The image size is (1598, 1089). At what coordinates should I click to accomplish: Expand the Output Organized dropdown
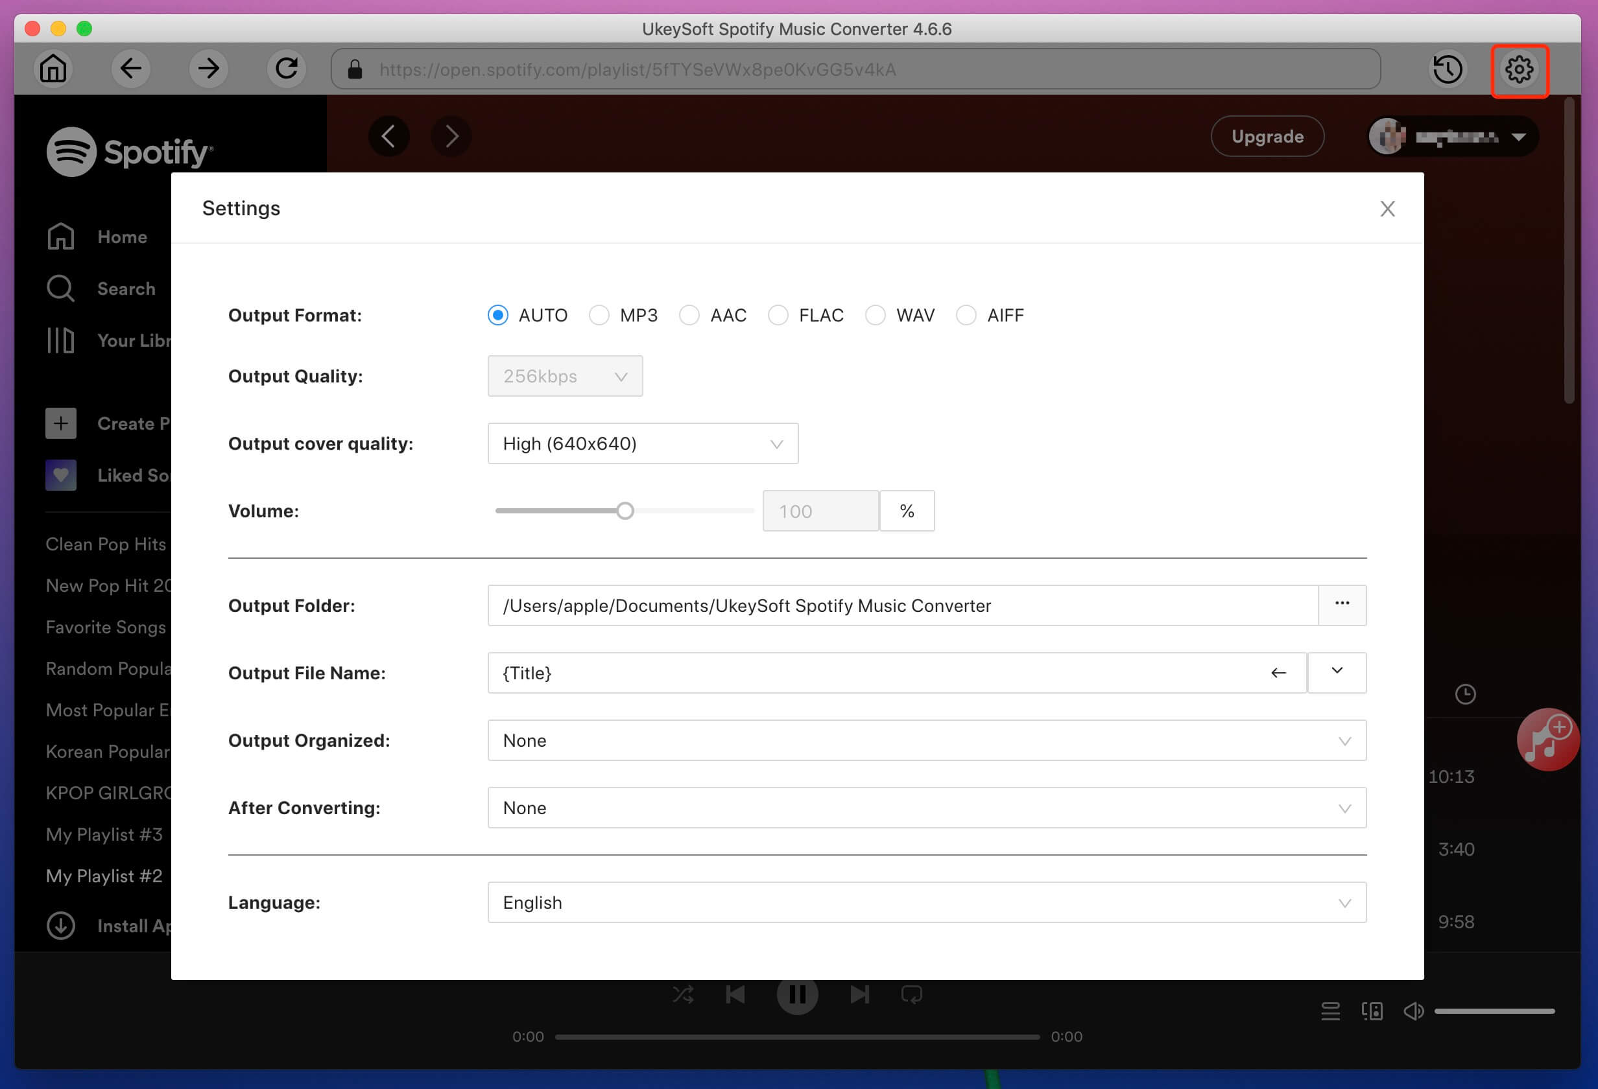[1346, 740]
